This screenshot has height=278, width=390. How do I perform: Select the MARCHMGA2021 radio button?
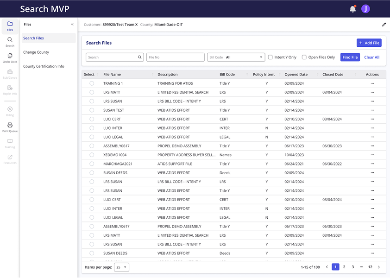92,164
